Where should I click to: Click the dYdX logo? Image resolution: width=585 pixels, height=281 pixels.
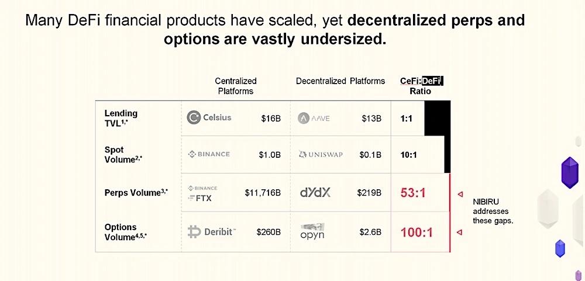(315, 192)
